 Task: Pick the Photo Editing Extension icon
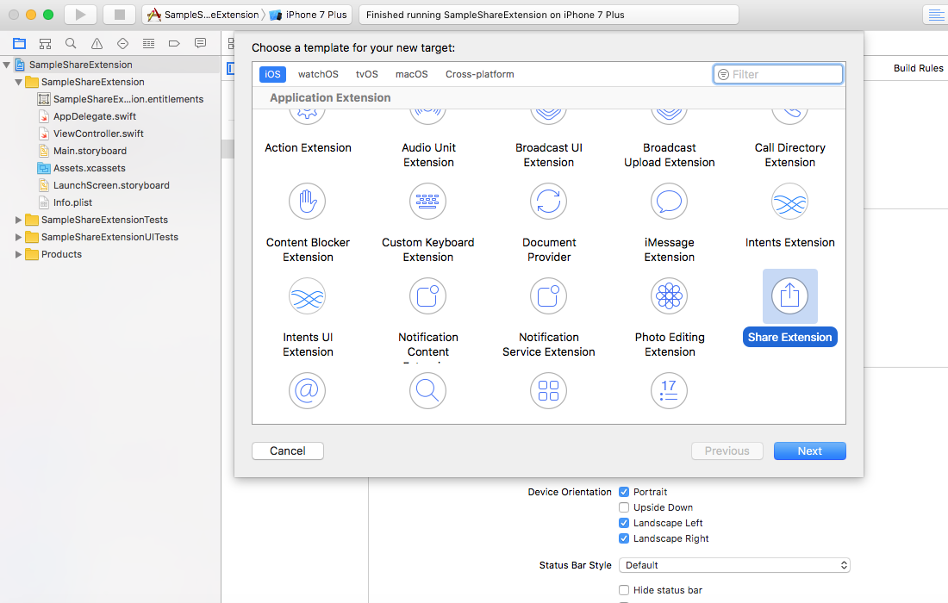coord(669,296)
